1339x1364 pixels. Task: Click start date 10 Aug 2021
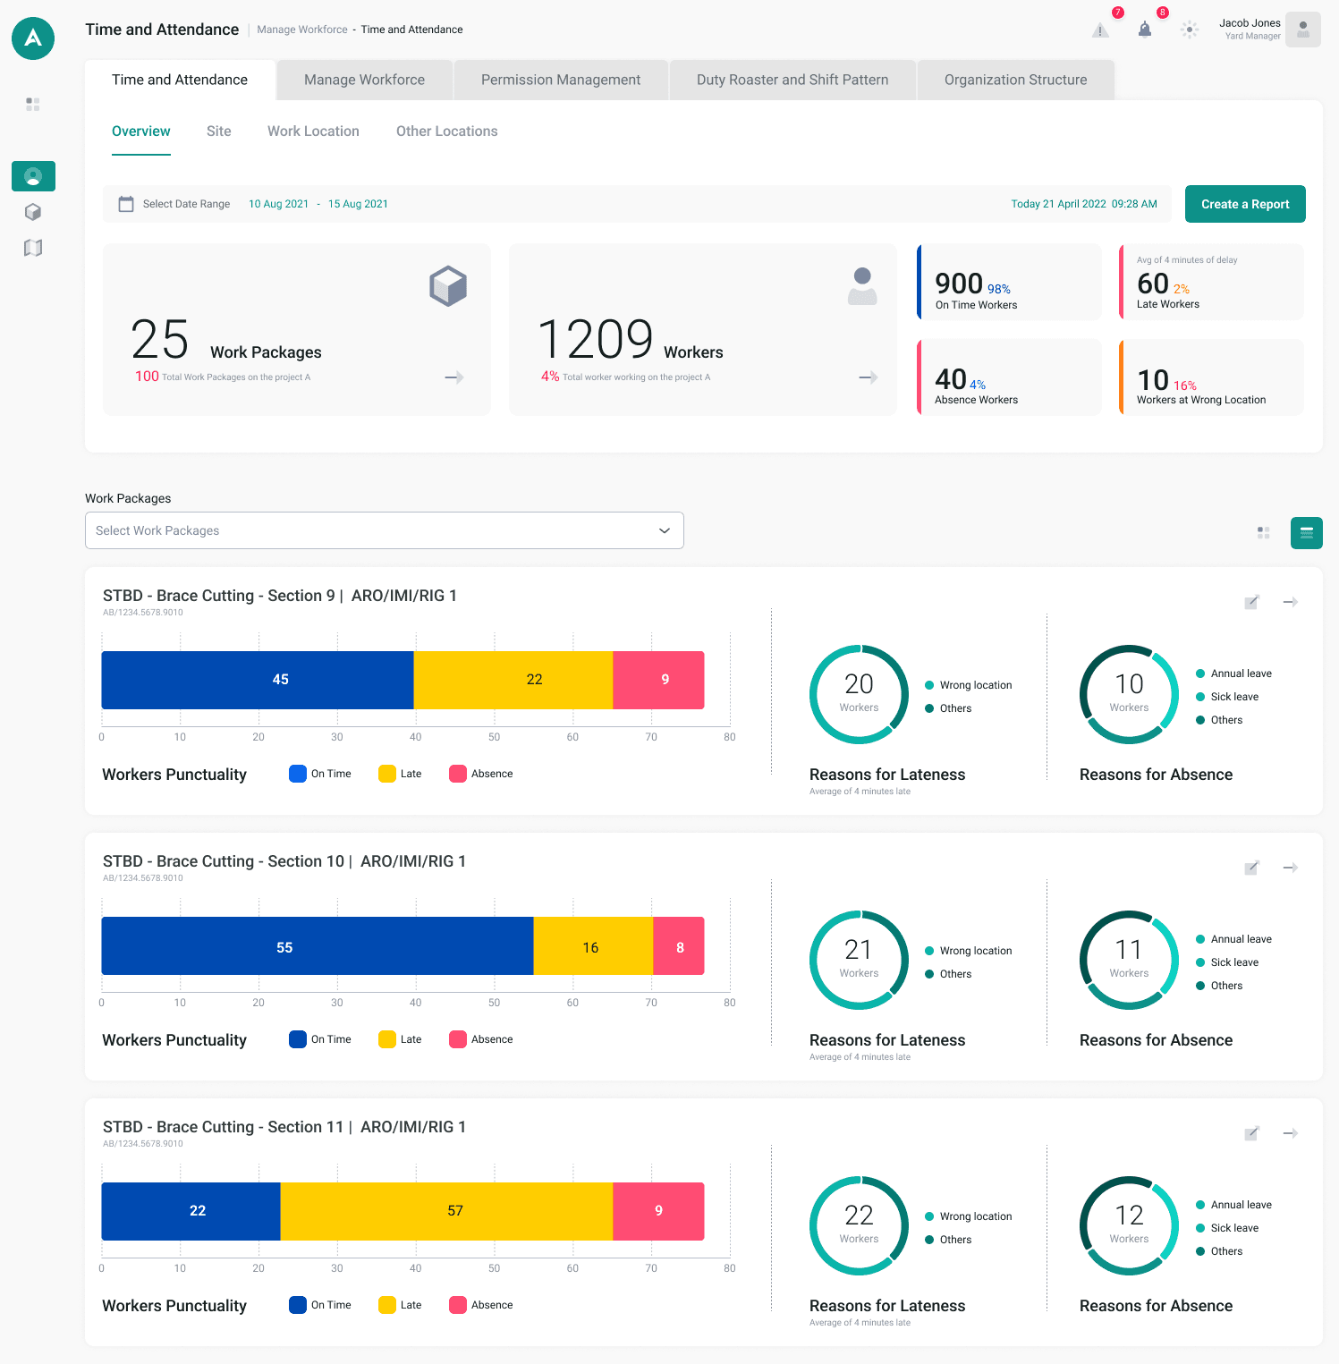click(x=278, y=204)
